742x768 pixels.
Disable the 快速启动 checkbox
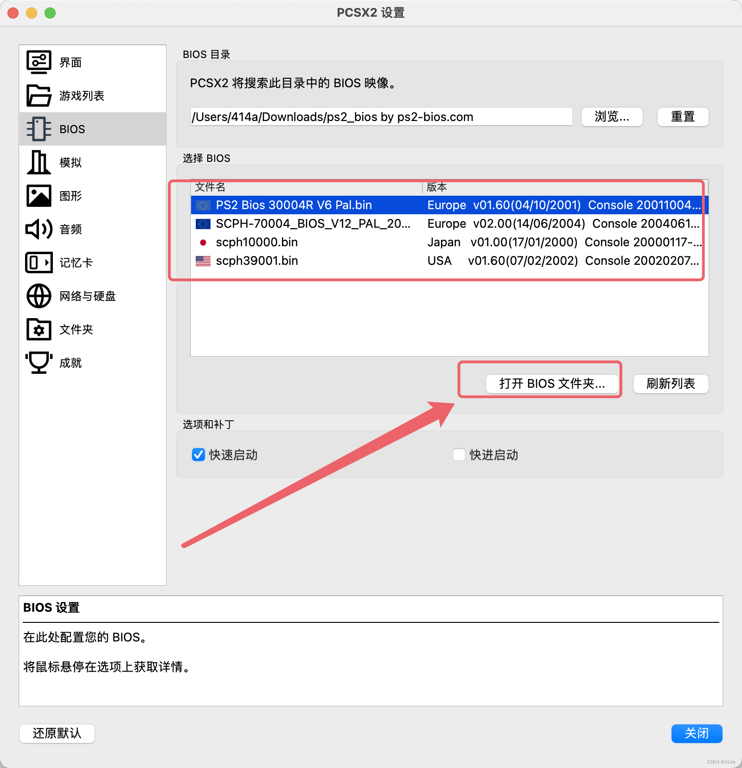[x=198, y=455]
